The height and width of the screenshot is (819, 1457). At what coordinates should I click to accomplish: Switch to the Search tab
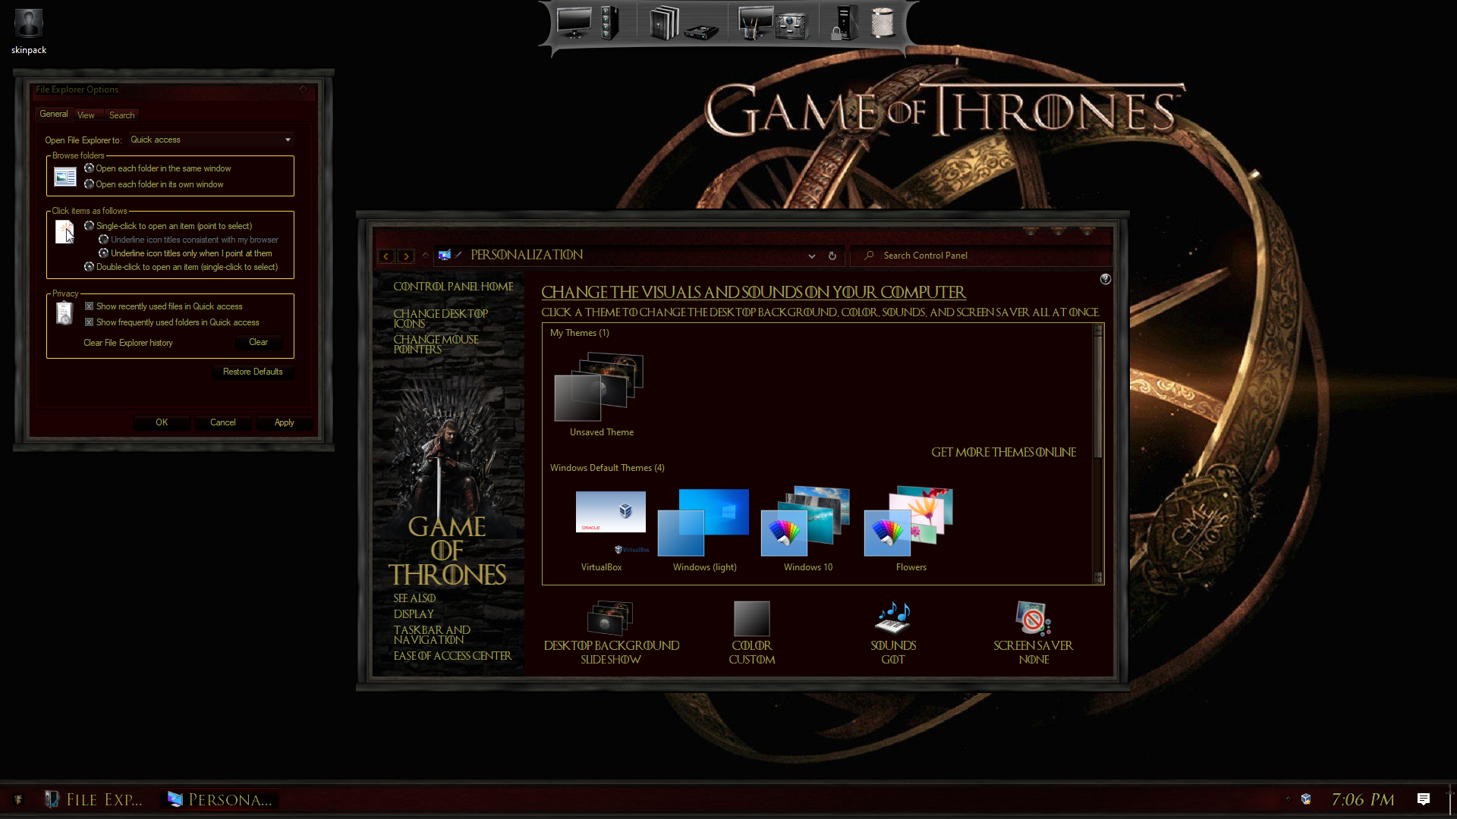tap(121, 115)
